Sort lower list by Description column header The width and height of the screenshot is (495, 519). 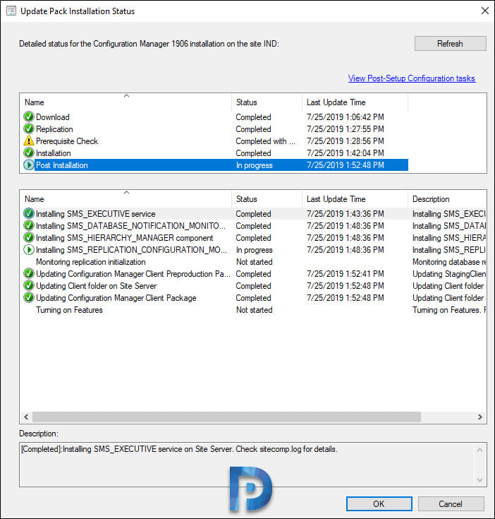pos(447,199)
